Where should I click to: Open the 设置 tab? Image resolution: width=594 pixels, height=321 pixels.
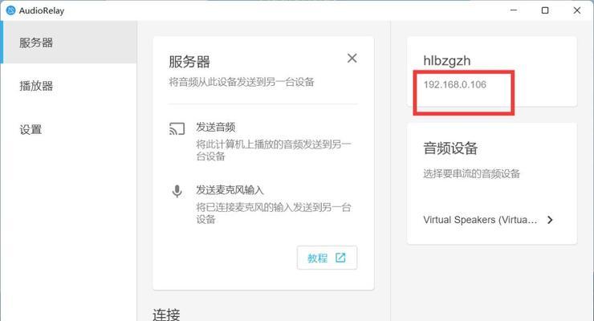tap(68, 130)
